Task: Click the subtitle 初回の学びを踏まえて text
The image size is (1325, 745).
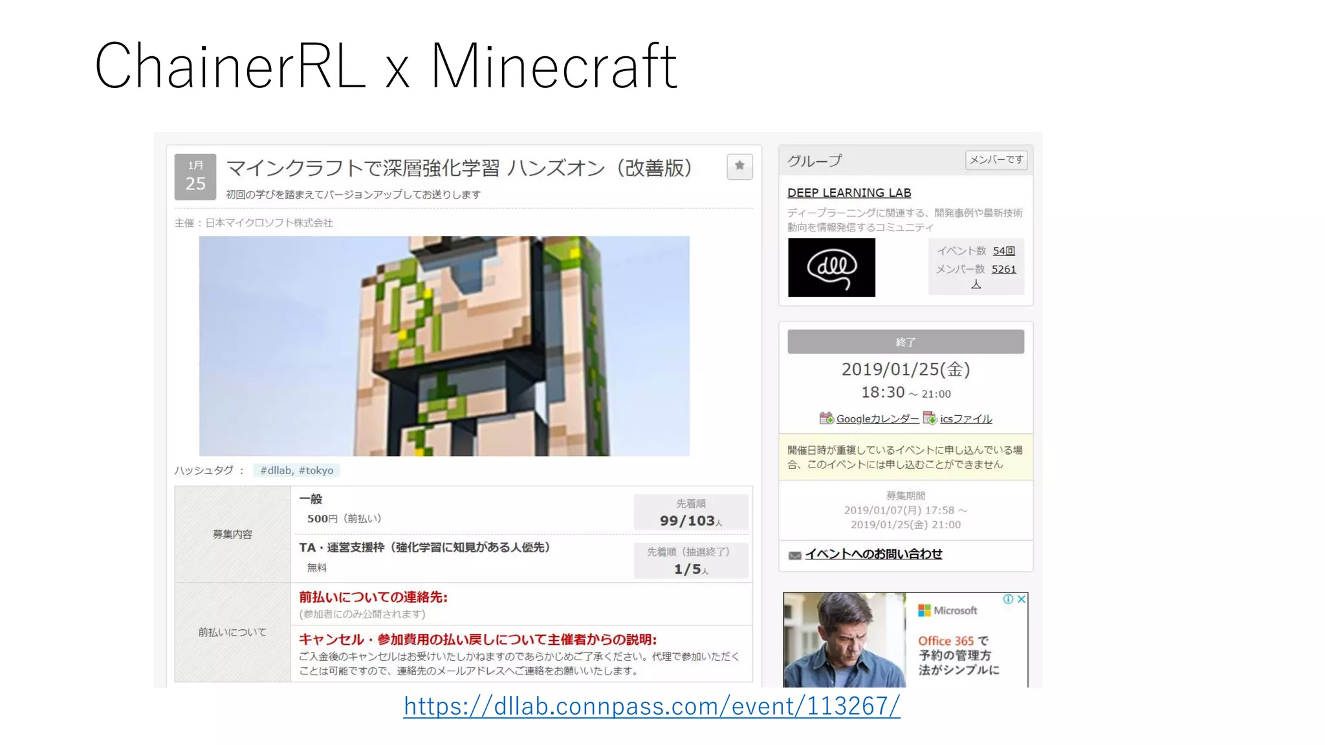Action: (x=353, y=194)
